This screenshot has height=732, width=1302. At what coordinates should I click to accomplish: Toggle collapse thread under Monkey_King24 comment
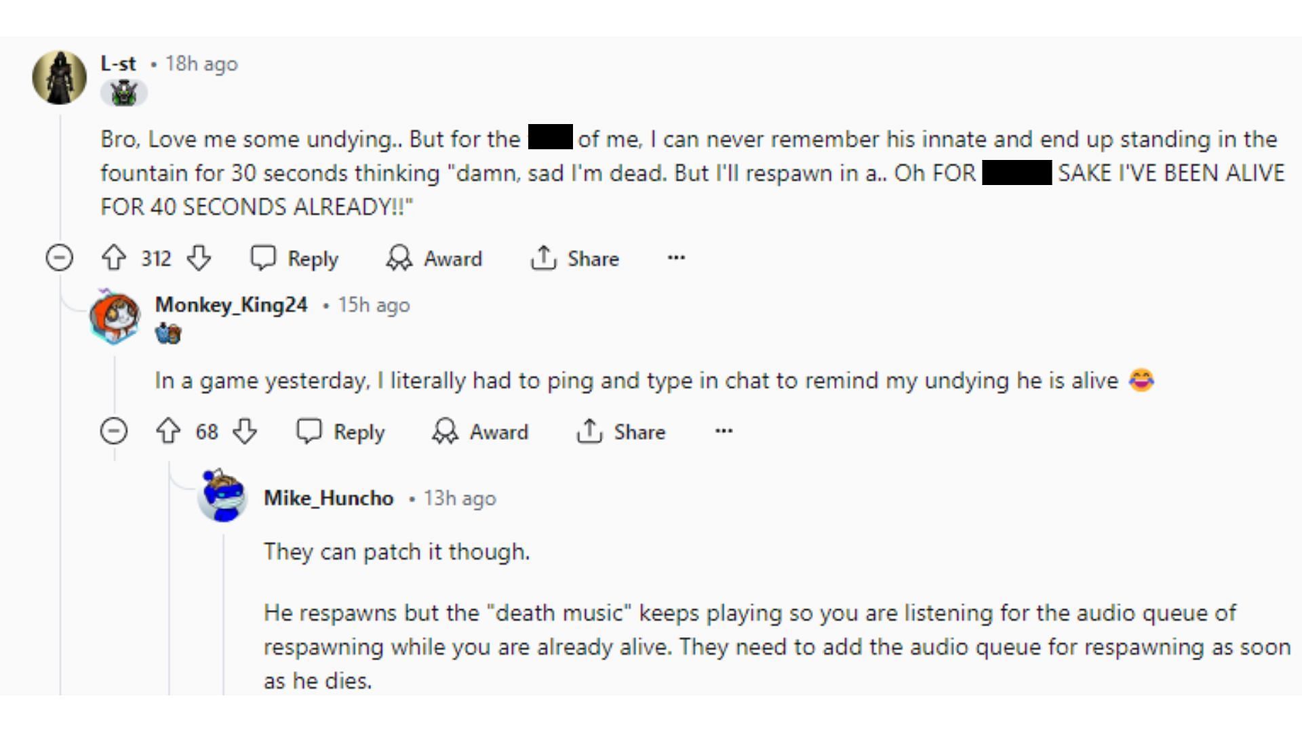coord(113,432)
